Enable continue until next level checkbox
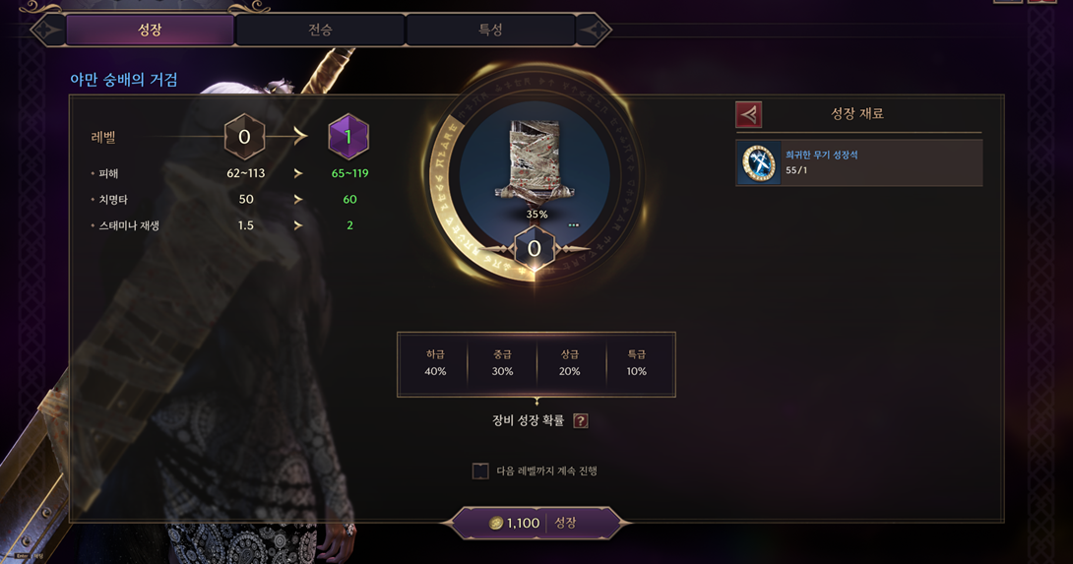Screen dimensions: 1073x564 tap(480, 470)
